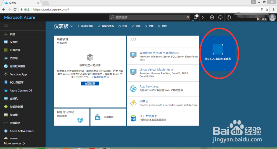Click the green plus New icon
This screenshot has width=277, height=149.
click(x=6, y=34)
